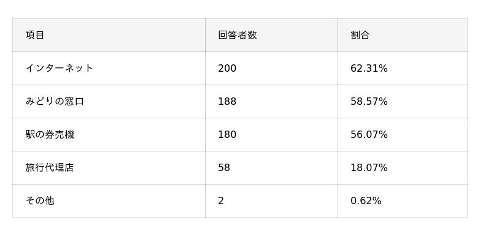This screenshot has width=491, height=236.
Task: Click the 62.31% percentage cell
Action: (x=403, y=68)
